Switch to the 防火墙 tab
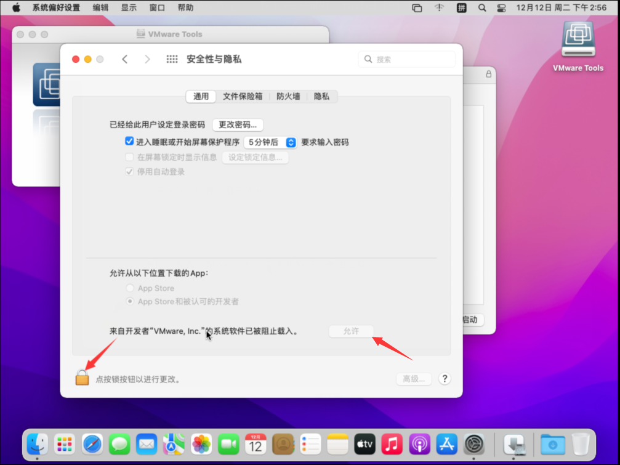This screenshot has width=620, height=465. (288, 97)
